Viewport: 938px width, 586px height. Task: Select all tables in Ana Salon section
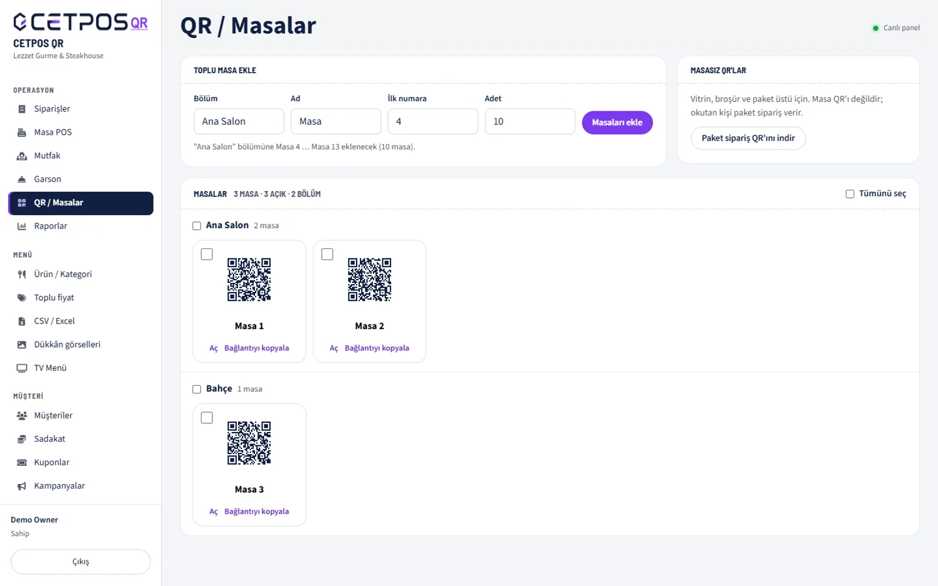point(196,226)
